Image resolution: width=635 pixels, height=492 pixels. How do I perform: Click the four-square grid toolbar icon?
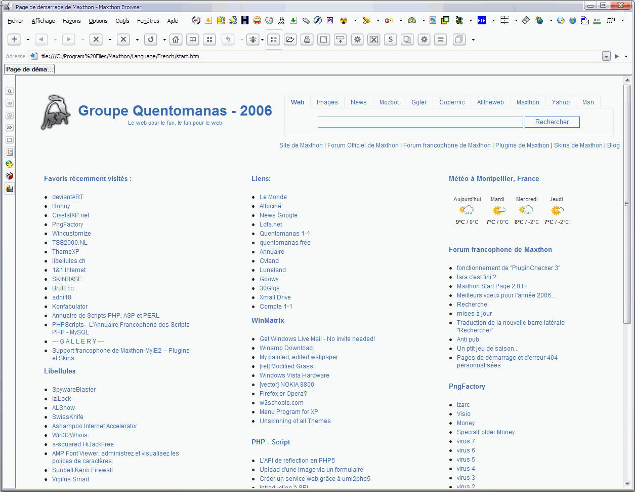pyautogui.click(x=209, y=40)
